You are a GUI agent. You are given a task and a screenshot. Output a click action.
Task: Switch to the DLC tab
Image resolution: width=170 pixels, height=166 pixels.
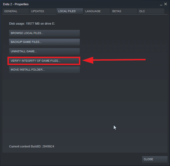pos(151,11)
